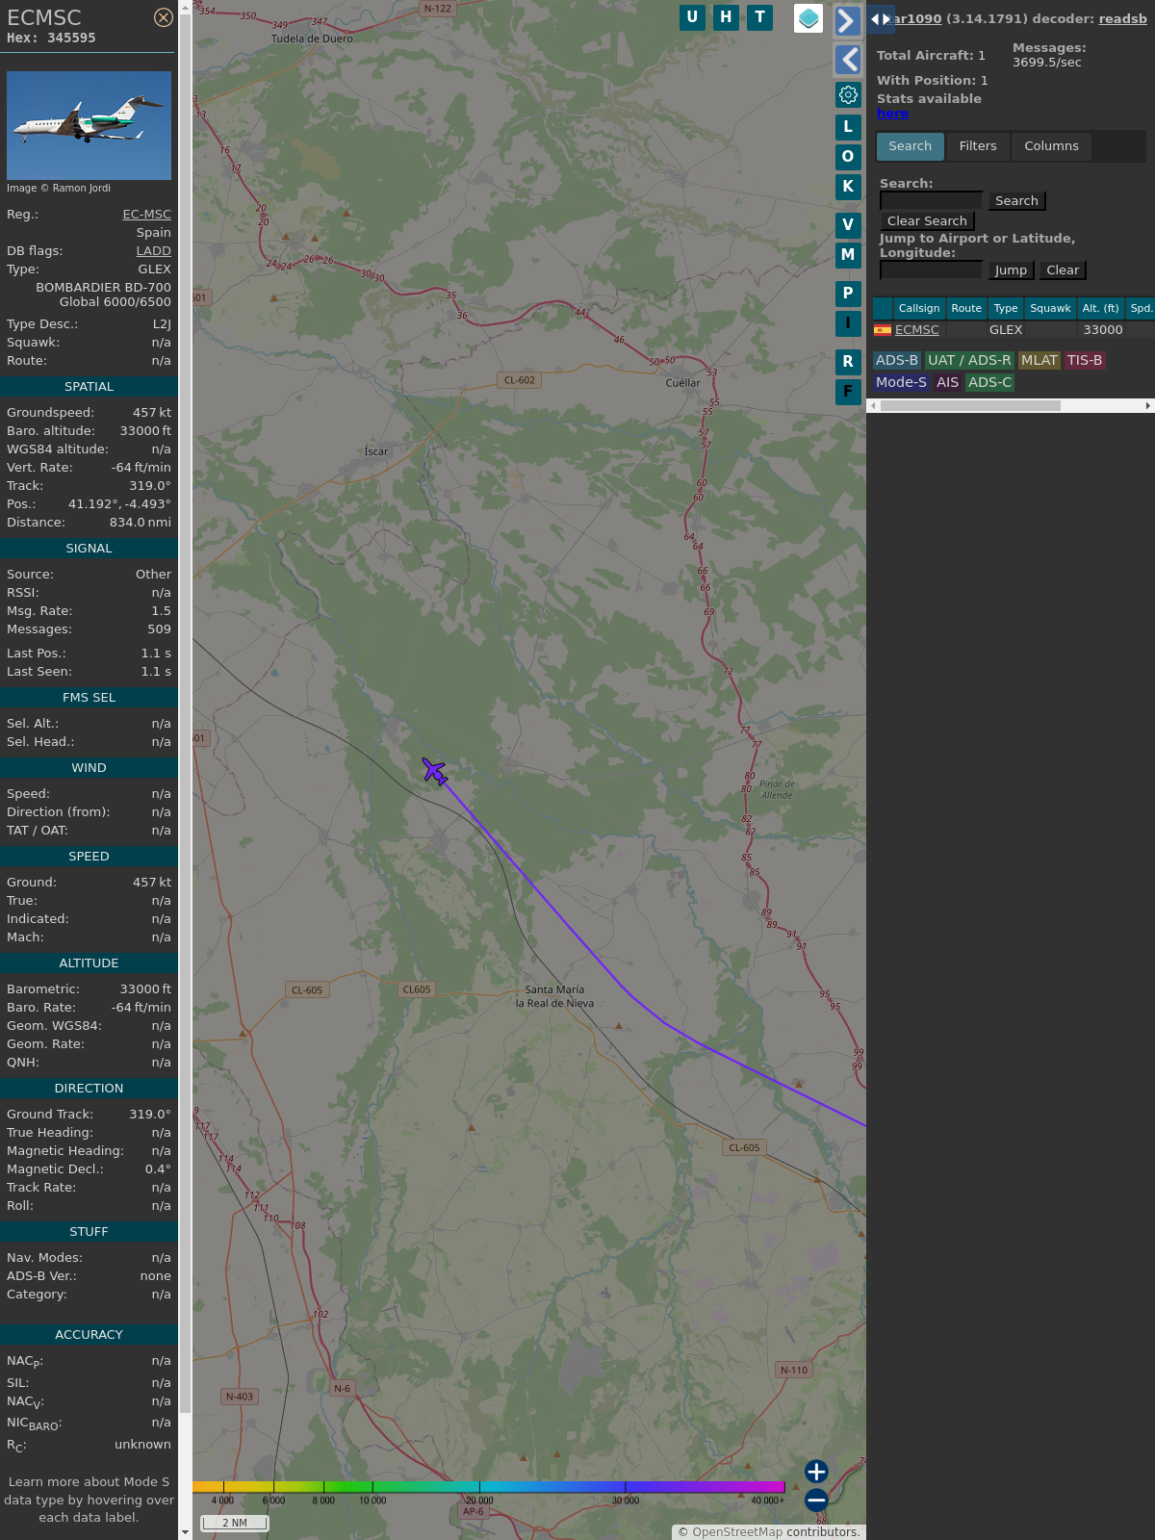This screenshot has height=1540, width=1155.
Task: Click the Clear Search button
Action: click(x=927, y=221)
